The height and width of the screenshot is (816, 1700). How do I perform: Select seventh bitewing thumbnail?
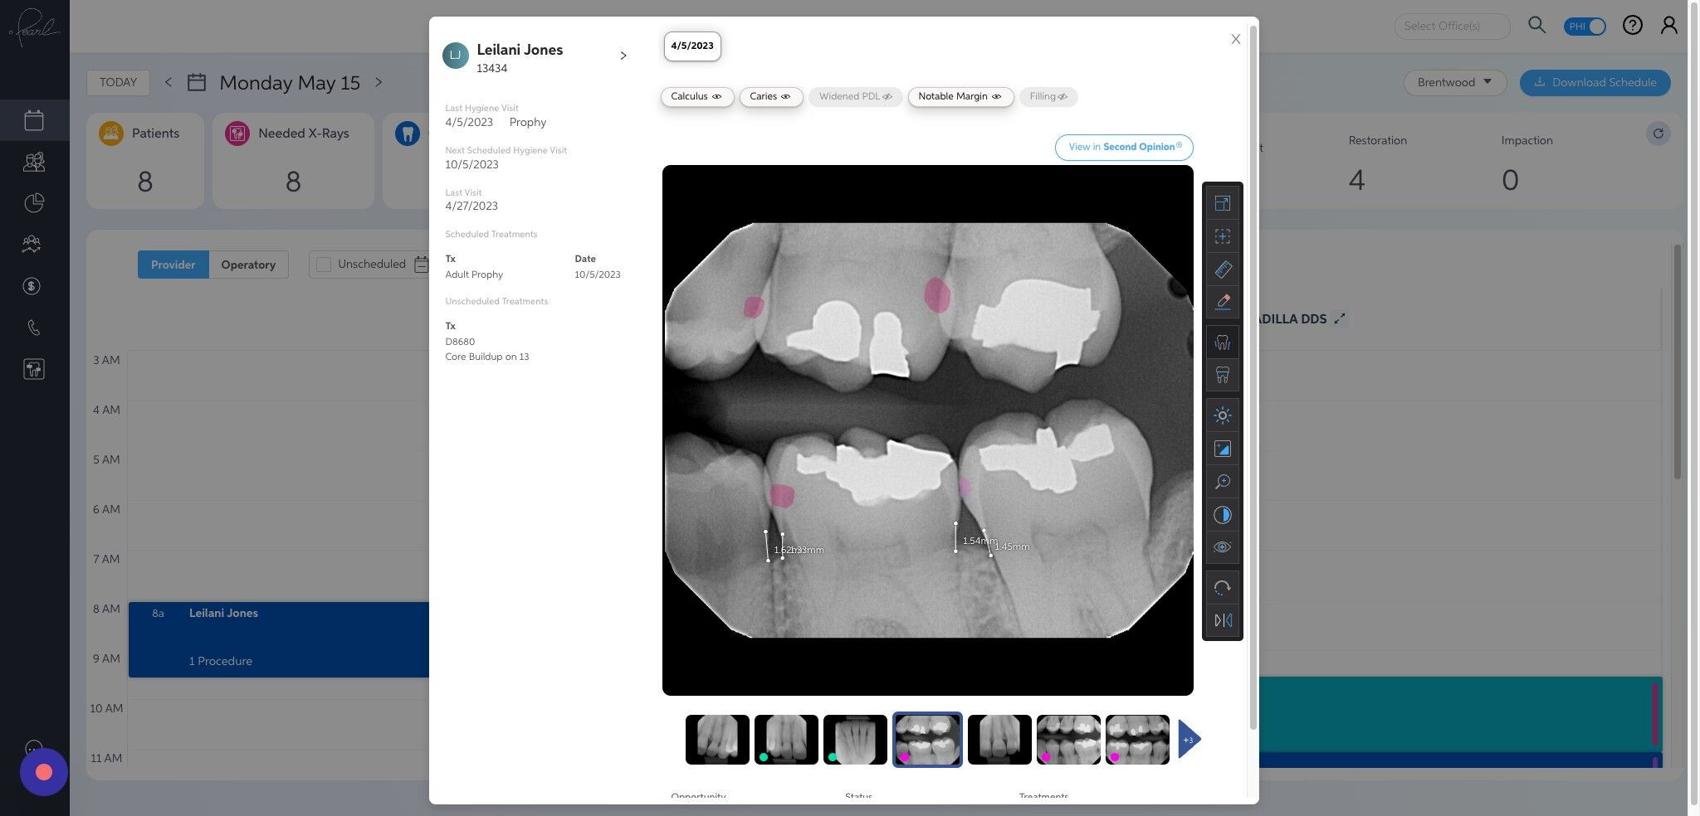click(1137, 740)
